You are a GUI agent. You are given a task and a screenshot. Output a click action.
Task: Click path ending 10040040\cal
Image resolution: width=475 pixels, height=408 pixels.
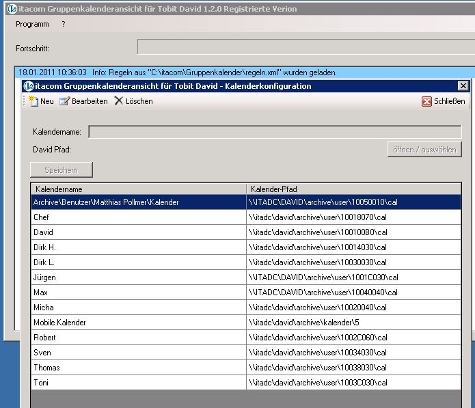pos(323,293)
